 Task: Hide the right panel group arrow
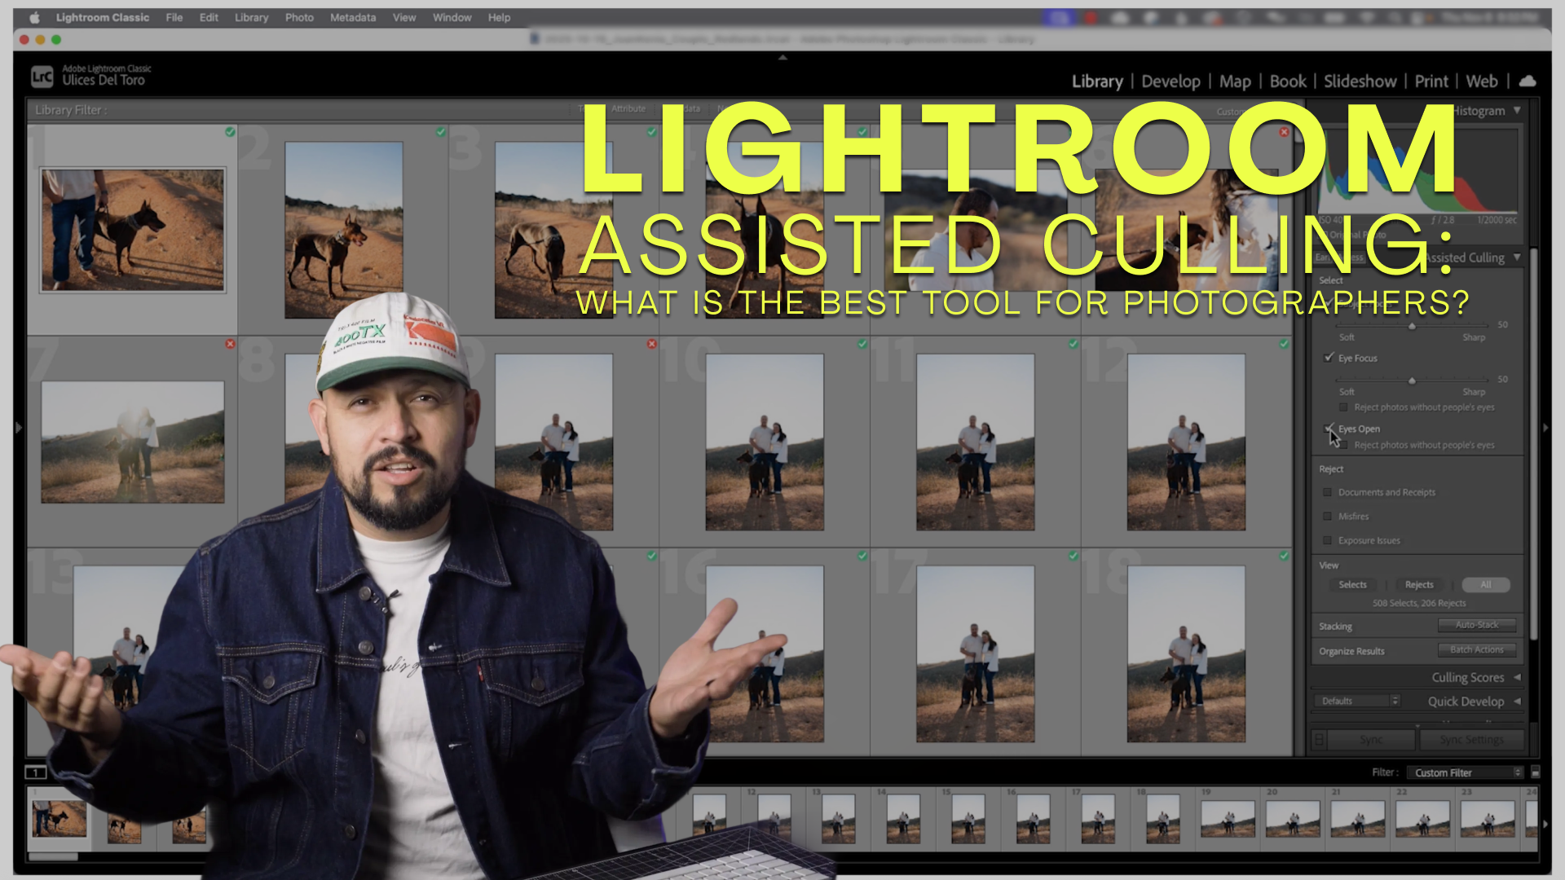1545,427
